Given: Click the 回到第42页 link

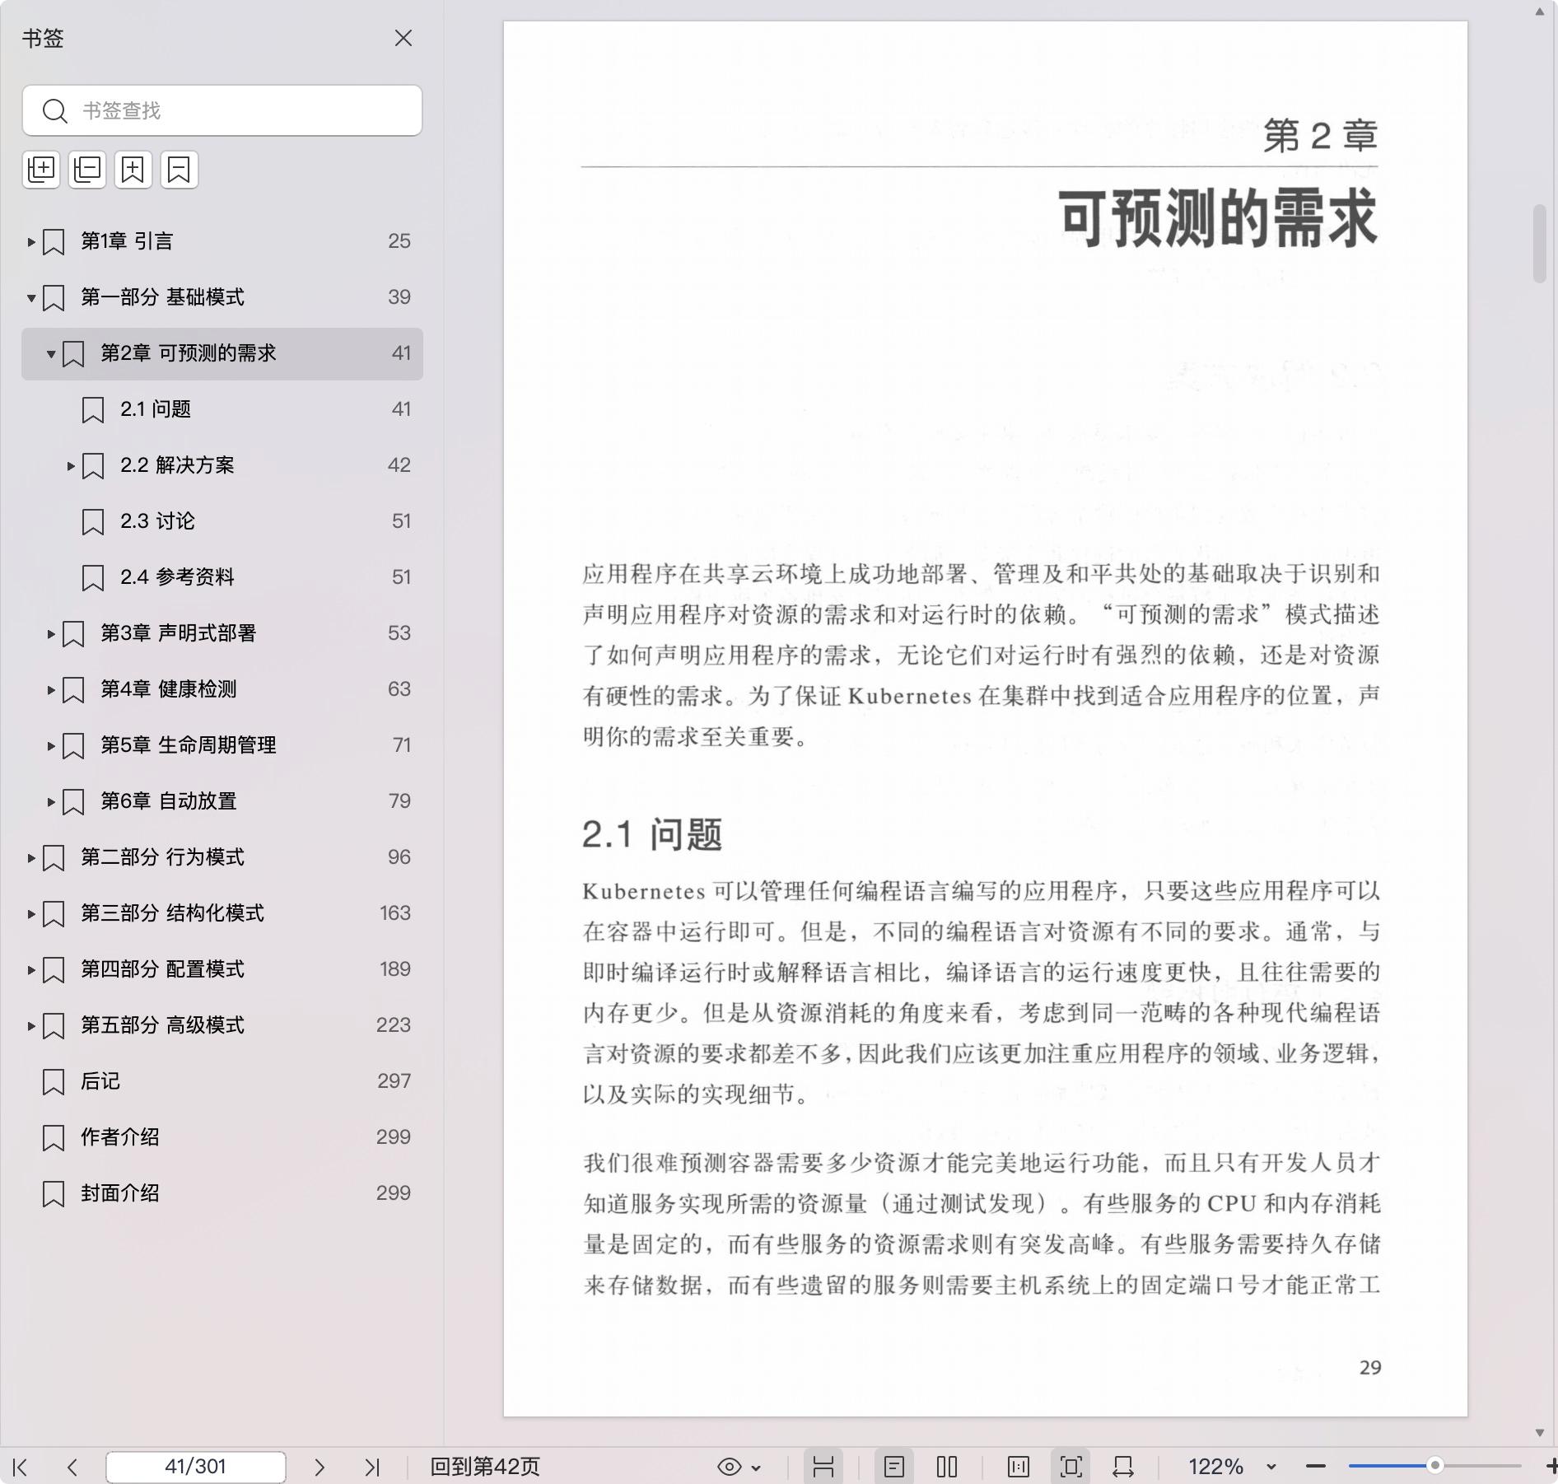Looking at the screenshot, I should 485,1467.
